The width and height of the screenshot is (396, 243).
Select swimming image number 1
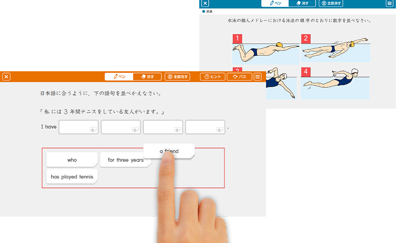[x=265, y=49]
